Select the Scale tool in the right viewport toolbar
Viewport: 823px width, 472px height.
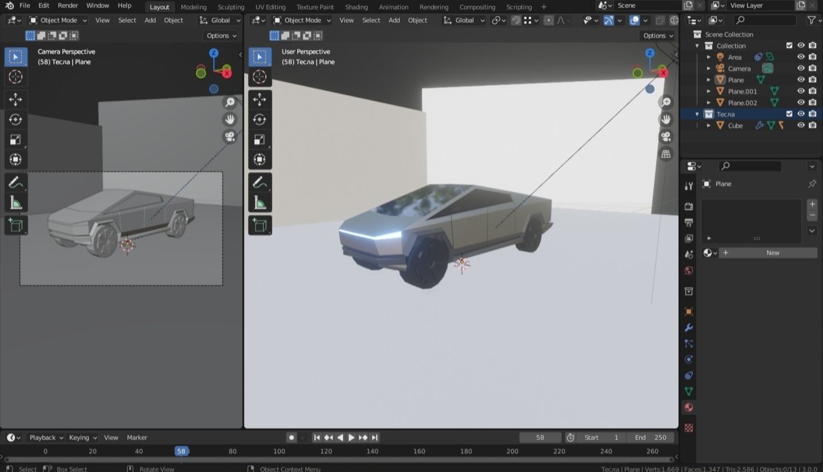click(259, 139)
